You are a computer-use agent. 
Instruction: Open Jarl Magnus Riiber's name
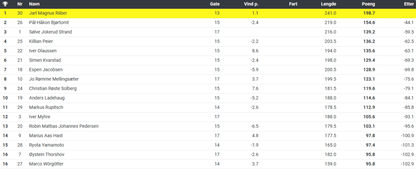(x=48, y=13)
